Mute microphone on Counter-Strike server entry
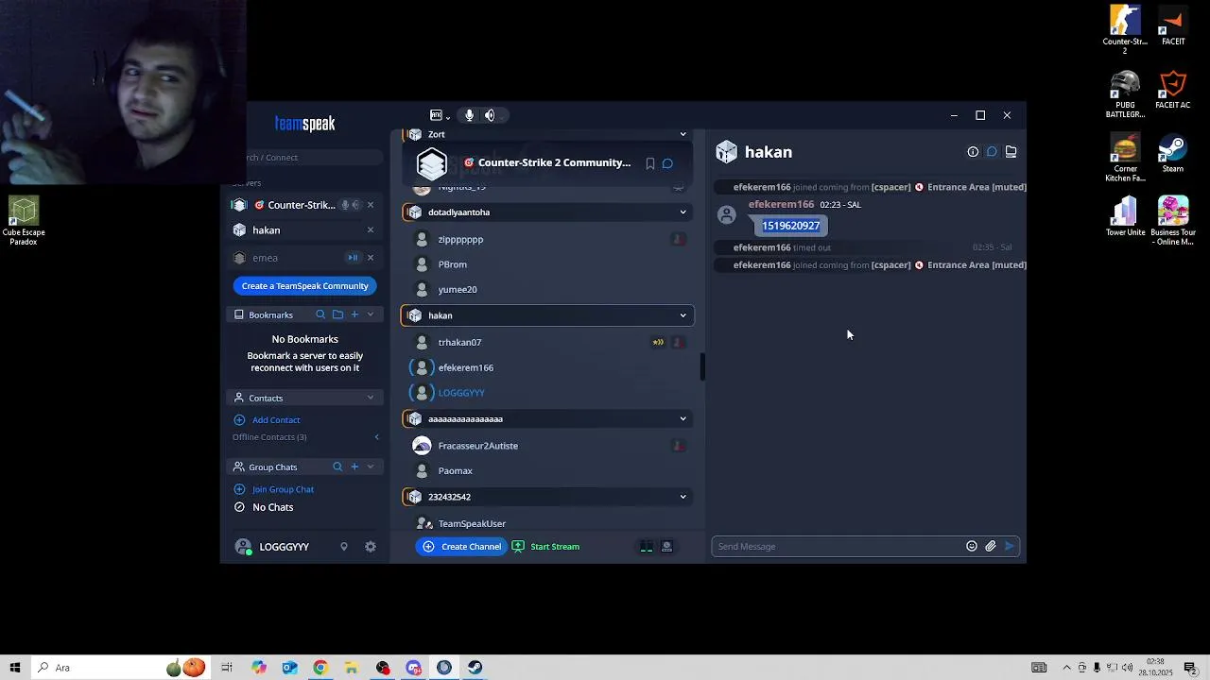Viewport: 1210px width, 680px height. pyautogui.click(x=346, y=205)
